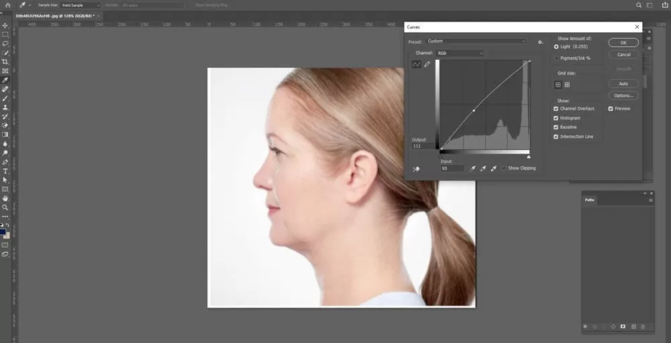Select the Lasso tool
This screenshot has height=343, width=671.
coord(5,44)
